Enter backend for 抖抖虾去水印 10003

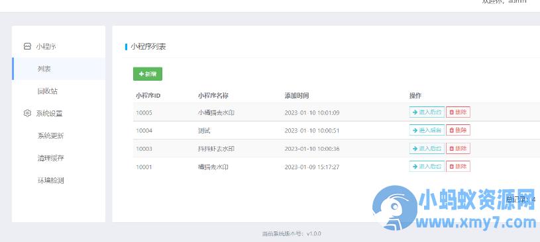(x=427, y=149)
